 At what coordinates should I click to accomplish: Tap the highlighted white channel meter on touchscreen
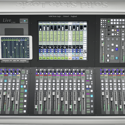click(x=70, y=28)
